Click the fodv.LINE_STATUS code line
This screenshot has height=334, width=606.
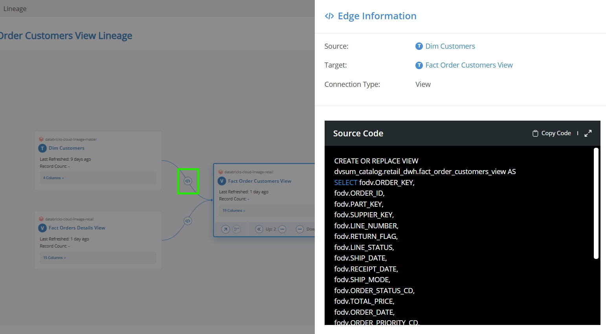coord(364,248)
